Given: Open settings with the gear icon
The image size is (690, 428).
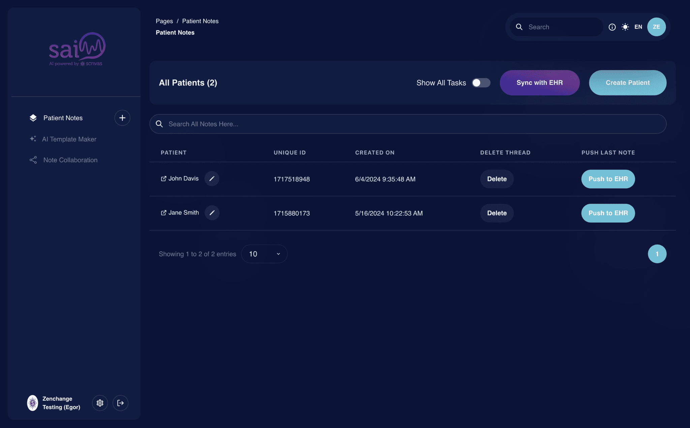Looking at the screenshot, I should tap(100, 403).
